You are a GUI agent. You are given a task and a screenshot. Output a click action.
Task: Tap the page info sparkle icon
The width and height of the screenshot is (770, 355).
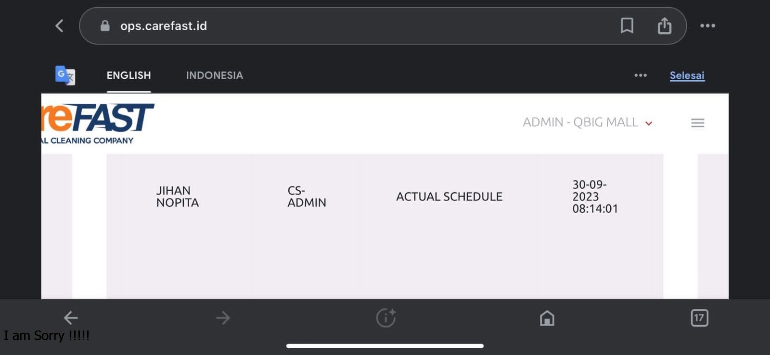(x=385, y=318)
